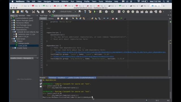This screenshot has width=181, height=102.
Task: Select hamcrest-core-1.1.jar dependency
Action: 27,34
